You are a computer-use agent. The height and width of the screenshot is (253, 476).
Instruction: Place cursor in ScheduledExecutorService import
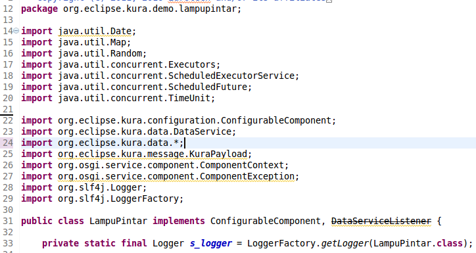(x=160, y=76)
